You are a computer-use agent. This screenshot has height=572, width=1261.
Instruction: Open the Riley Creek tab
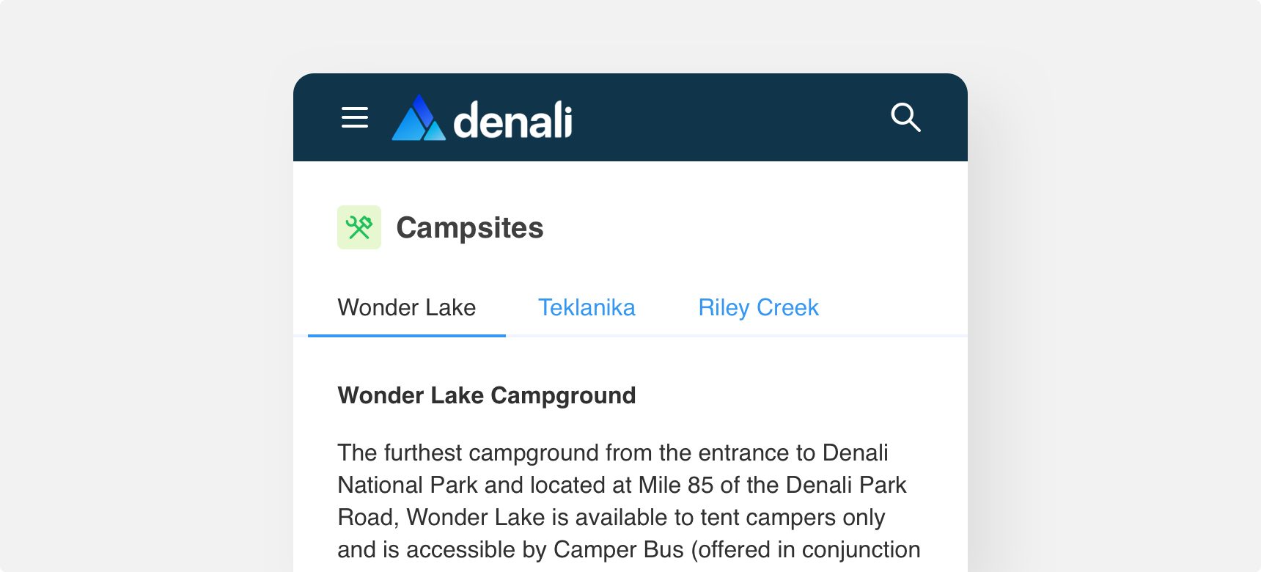pyautogui.click(x=758, y=307)
